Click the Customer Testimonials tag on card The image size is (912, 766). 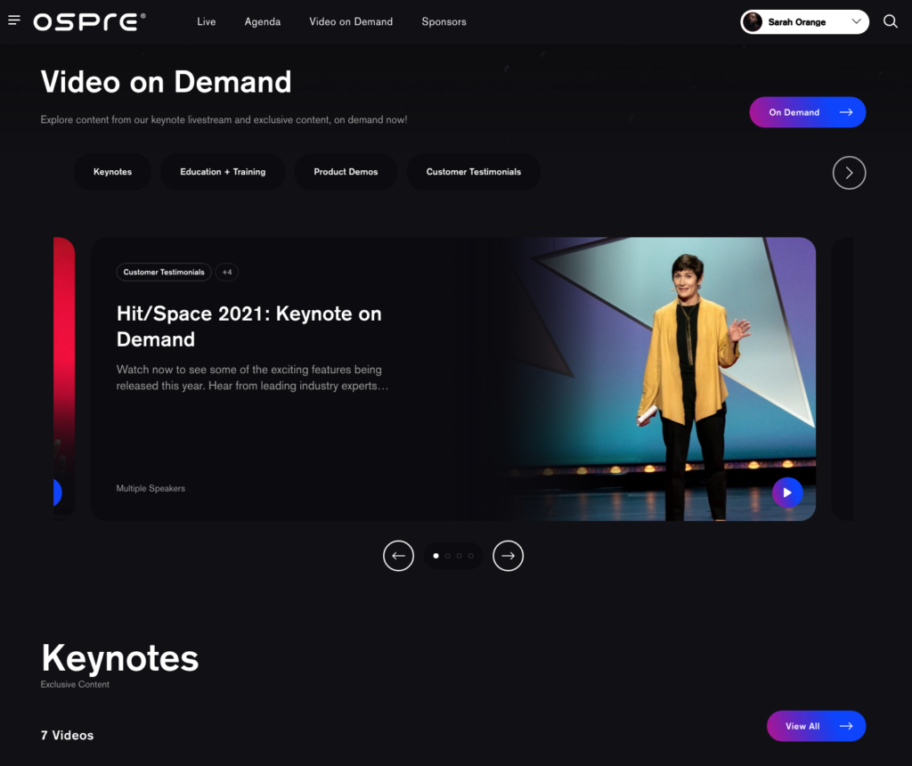pos(164,273)
